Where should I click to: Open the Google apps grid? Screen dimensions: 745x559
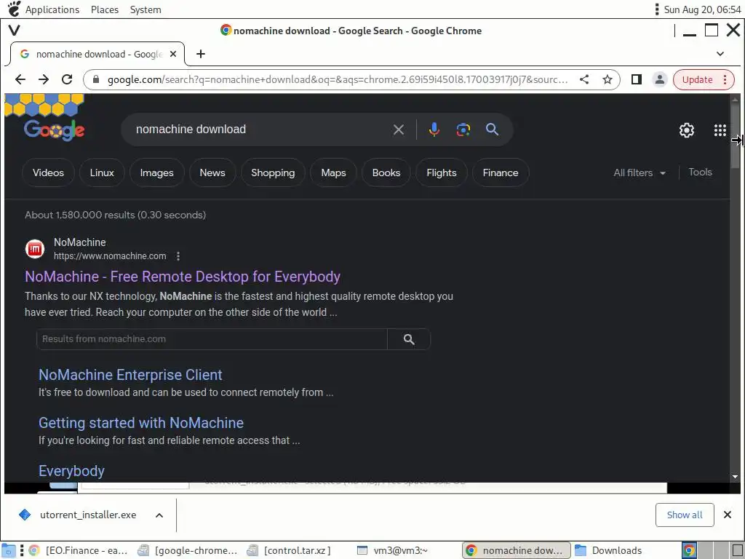click(720, 130)
